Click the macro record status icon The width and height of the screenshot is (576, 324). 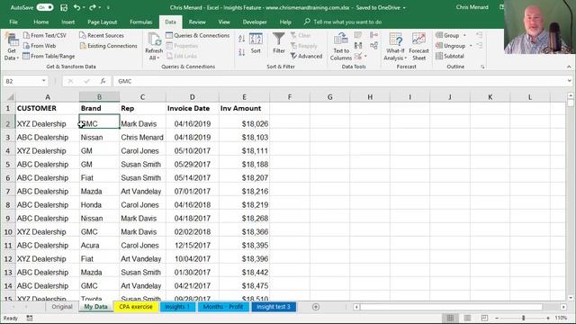pos(30,318)
